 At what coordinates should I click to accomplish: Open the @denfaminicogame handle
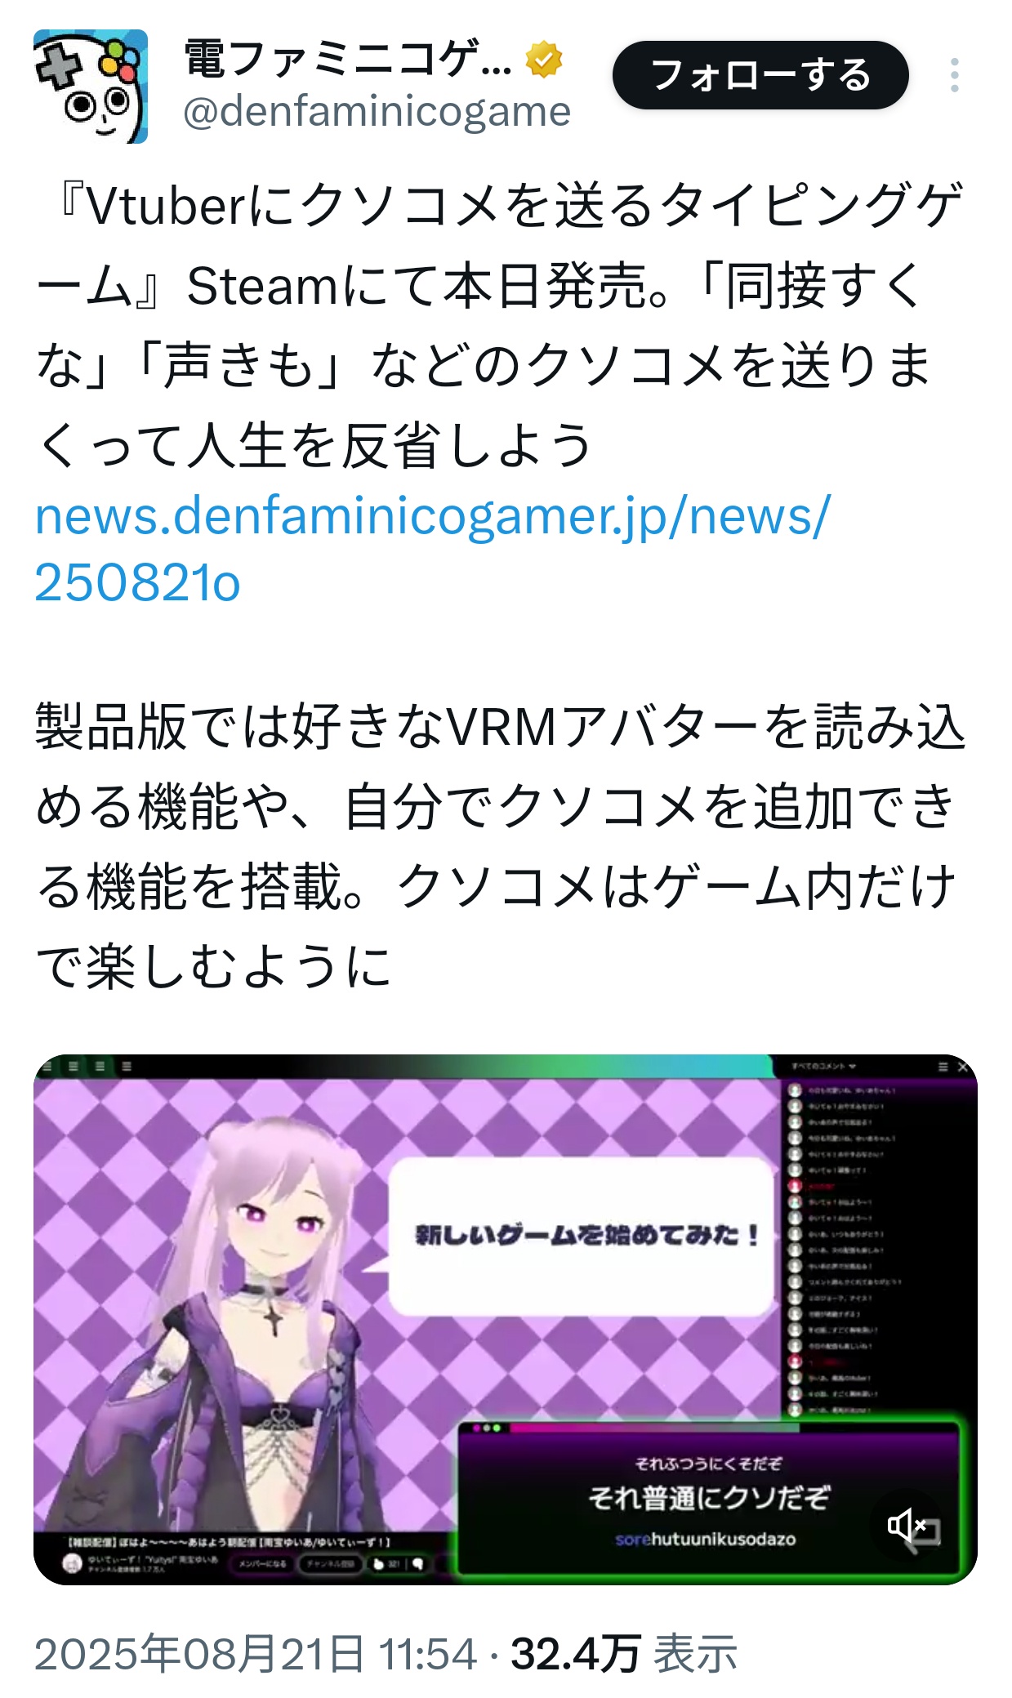[377, 112]
